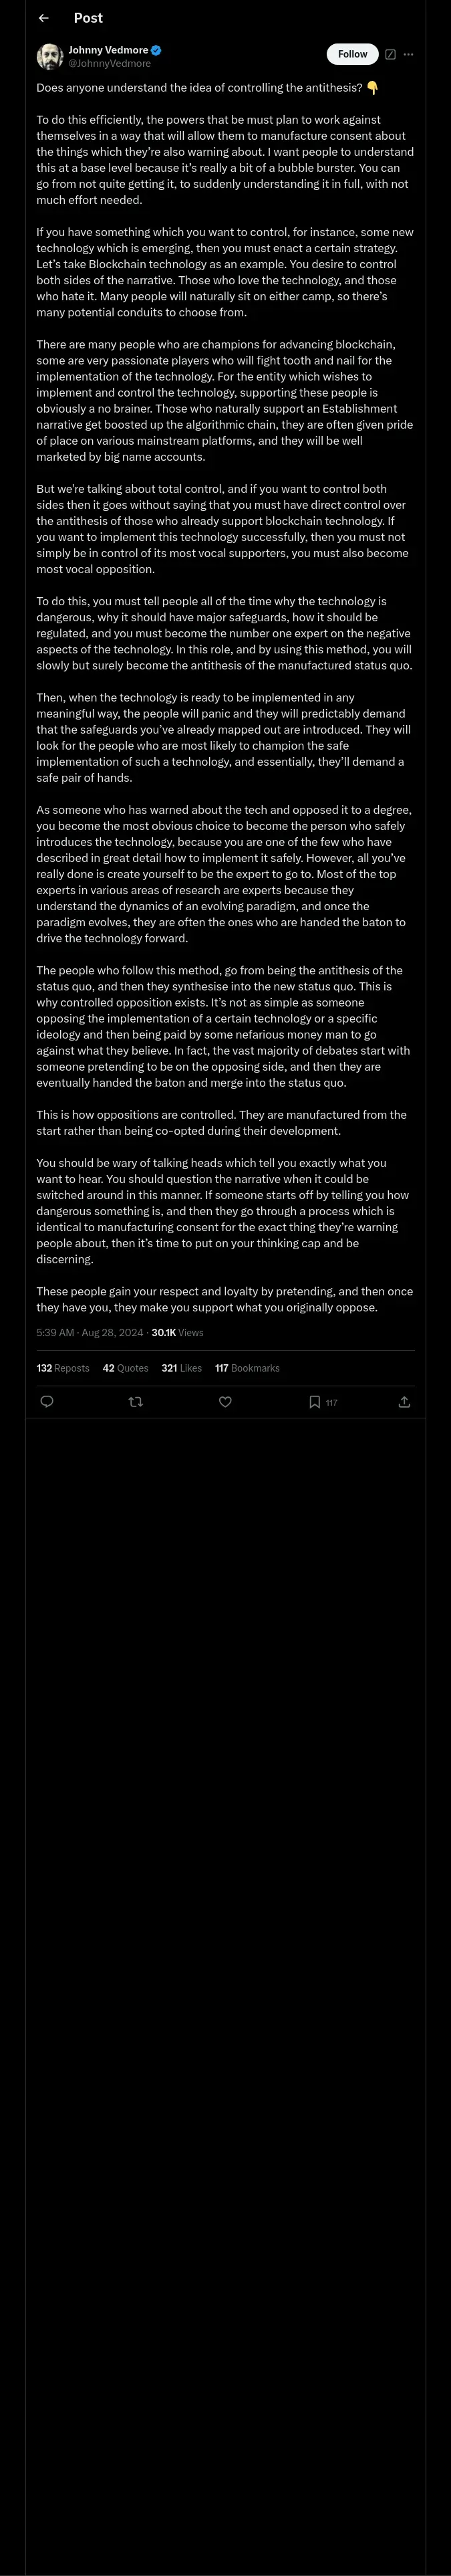Image resolution: width=451 pixels, height=2576 pixels.
Task: View the 321 Likes list
Action: (x=181, y=1368)
